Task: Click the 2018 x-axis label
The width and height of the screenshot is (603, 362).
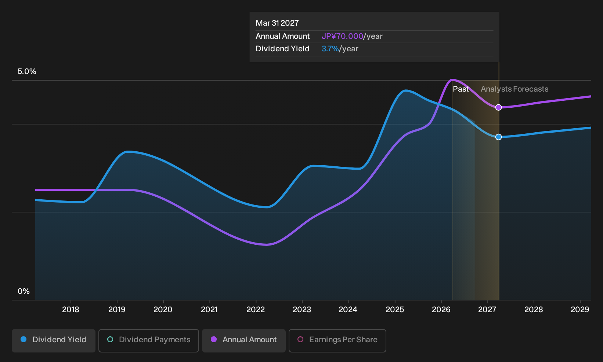Action: pos(71,310)
